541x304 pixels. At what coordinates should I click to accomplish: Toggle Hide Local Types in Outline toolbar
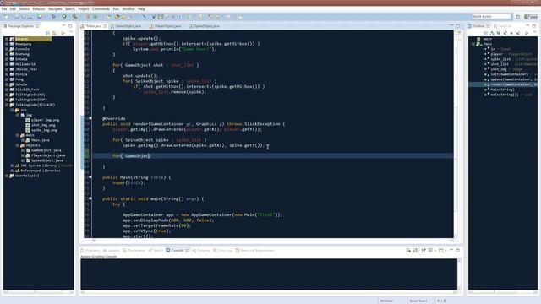click(518, 33)
